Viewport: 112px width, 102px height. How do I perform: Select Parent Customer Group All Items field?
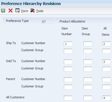(x=106, y=87)
